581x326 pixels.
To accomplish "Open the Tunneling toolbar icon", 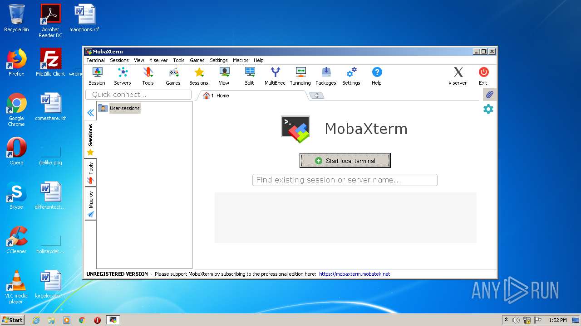I will click(x=300, y=76).
